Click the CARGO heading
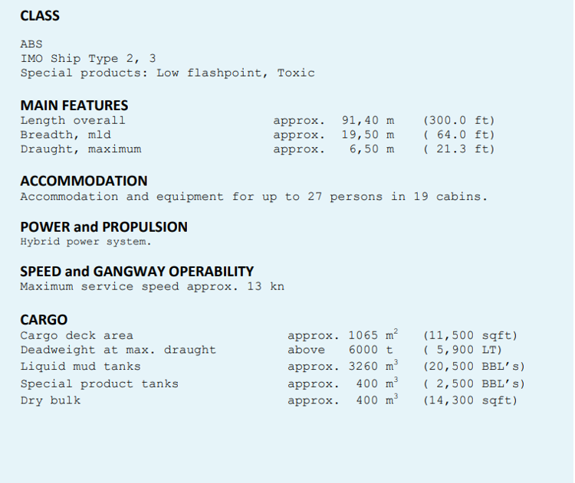The image size is (575, 483). [x=44, y=319]
